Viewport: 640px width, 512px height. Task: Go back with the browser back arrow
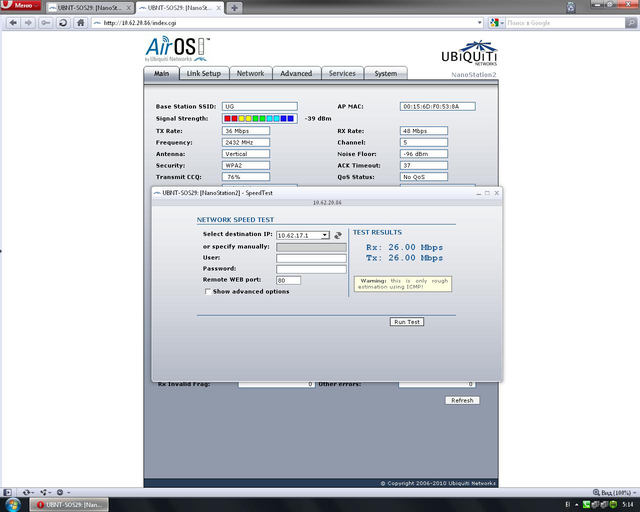point(13,22)
